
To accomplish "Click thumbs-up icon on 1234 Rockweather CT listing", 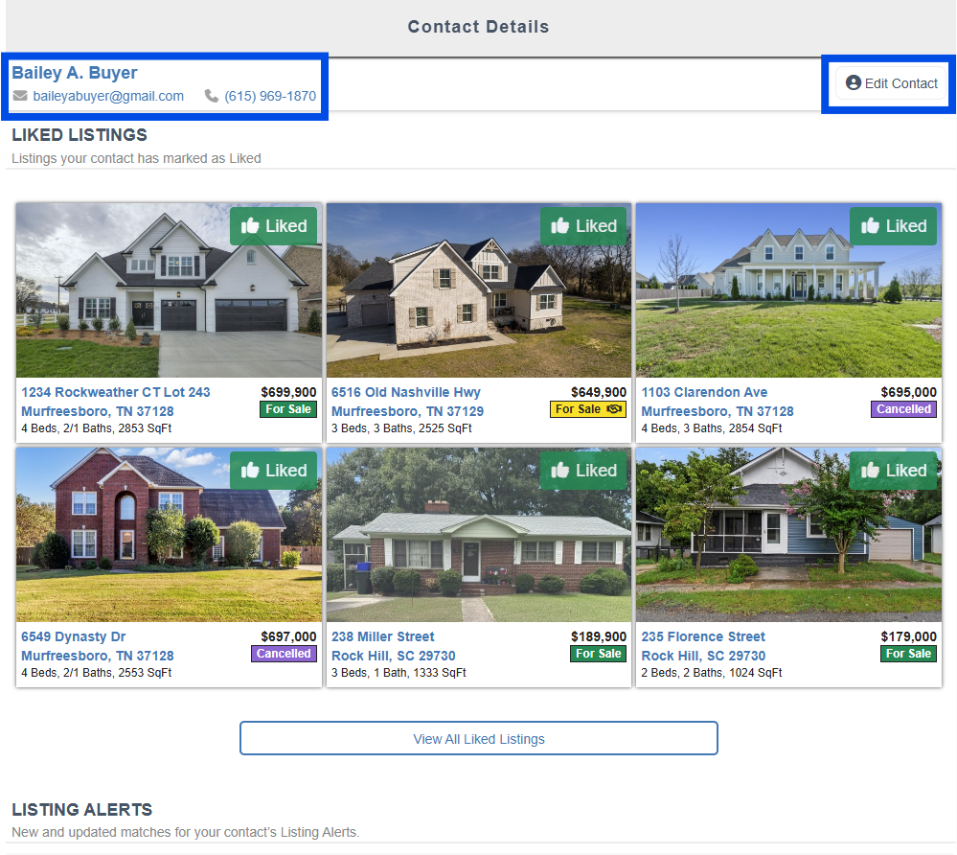I will 251,226.
